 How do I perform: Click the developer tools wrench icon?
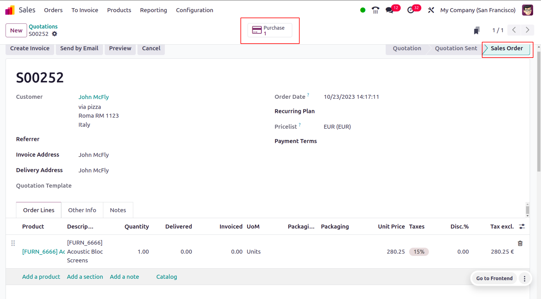(x=431, y=10)
